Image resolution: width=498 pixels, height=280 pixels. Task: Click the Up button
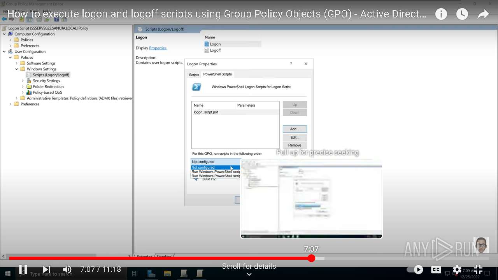click(295, 105)
